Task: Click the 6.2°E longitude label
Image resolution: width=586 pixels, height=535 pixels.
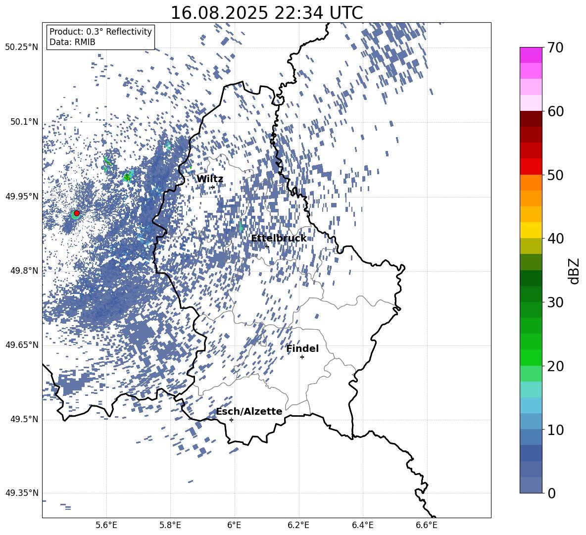Action: point(298,525)
